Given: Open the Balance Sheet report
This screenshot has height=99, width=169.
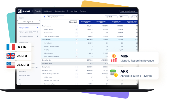Looking at the screenshot, I should [x=23, y=42].
